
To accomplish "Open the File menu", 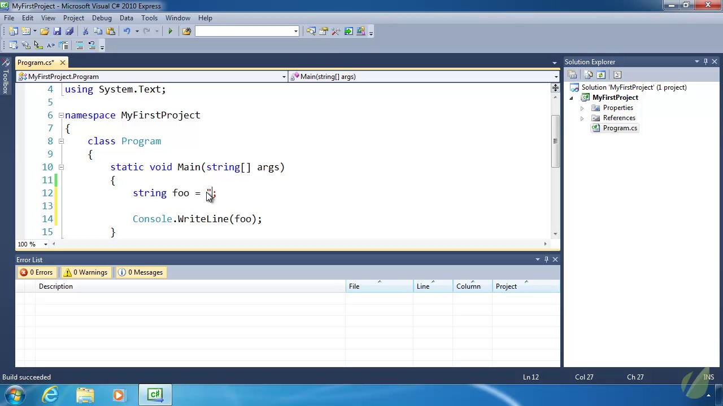I will pyautogui.click(x=9, y=18).
